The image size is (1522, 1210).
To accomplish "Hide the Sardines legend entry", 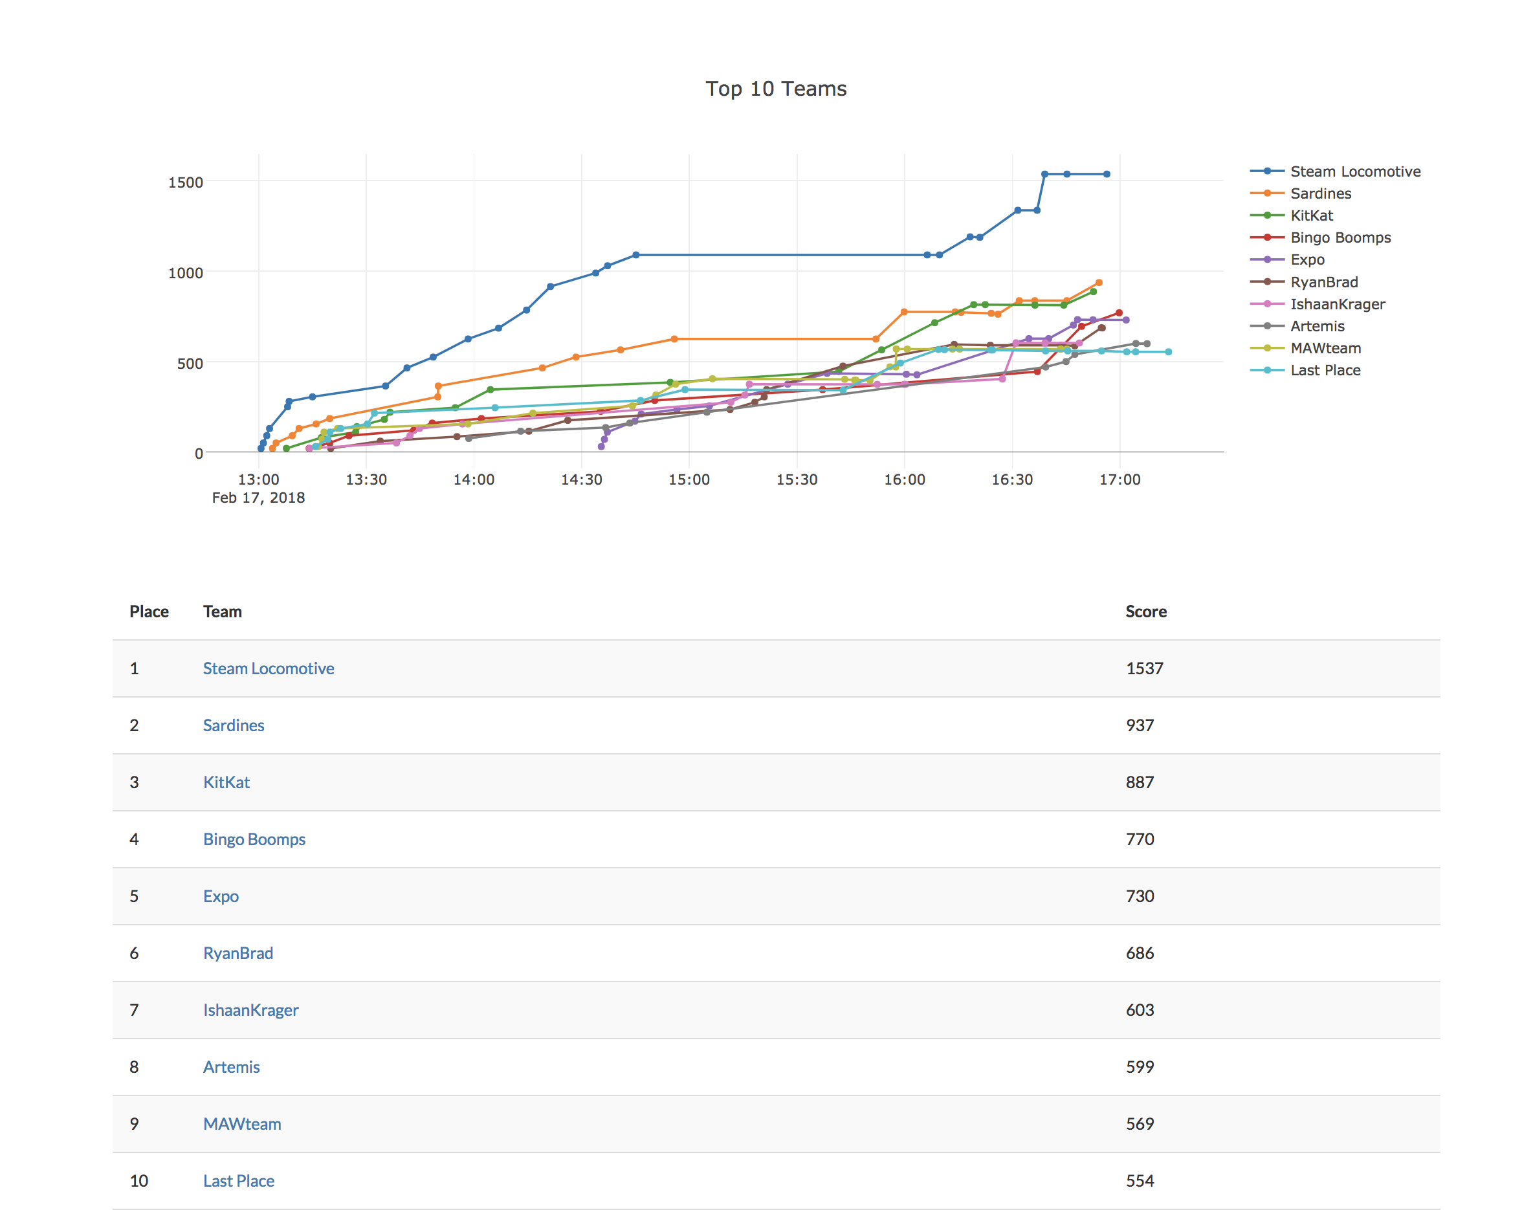I will (x=1320, y=193).
